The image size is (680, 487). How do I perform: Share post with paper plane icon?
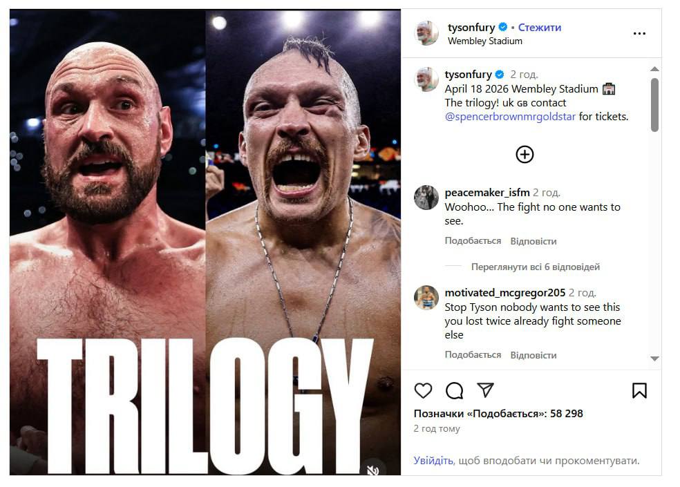(x=485, y=390)
